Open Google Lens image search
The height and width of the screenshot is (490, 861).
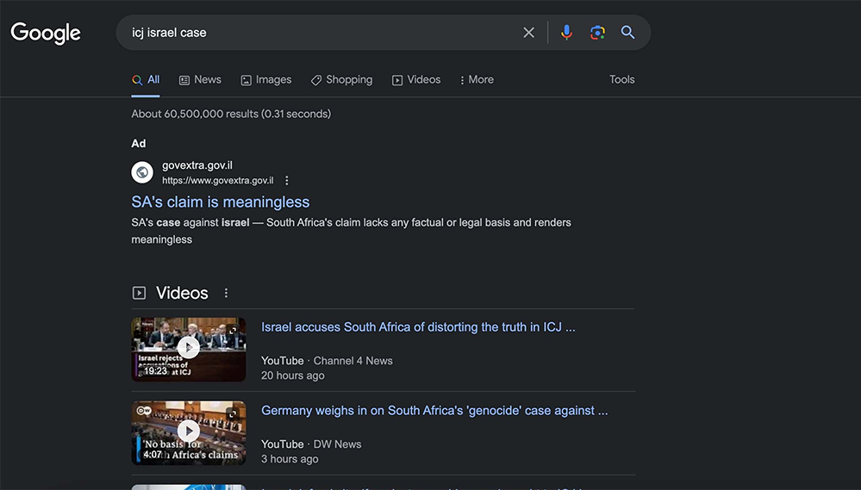tap(597, 33)
